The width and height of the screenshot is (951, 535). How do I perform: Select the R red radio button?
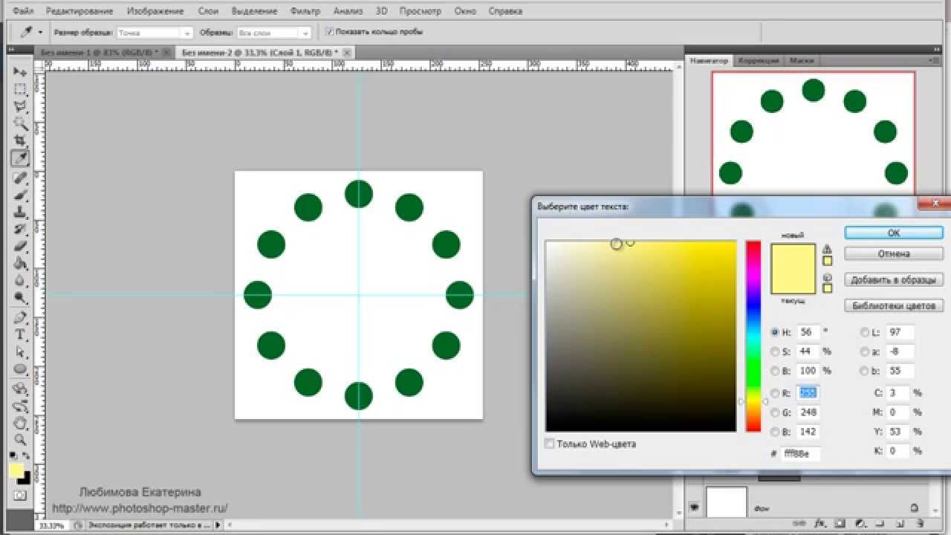tap(775, 393)
